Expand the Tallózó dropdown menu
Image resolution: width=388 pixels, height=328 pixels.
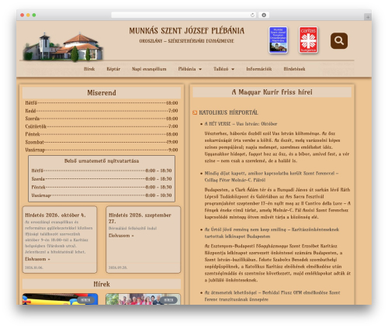[223, 69]
